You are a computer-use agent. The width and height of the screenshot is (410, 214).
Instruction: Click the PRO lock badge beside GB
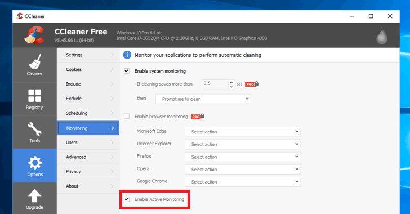pos(252,84)
